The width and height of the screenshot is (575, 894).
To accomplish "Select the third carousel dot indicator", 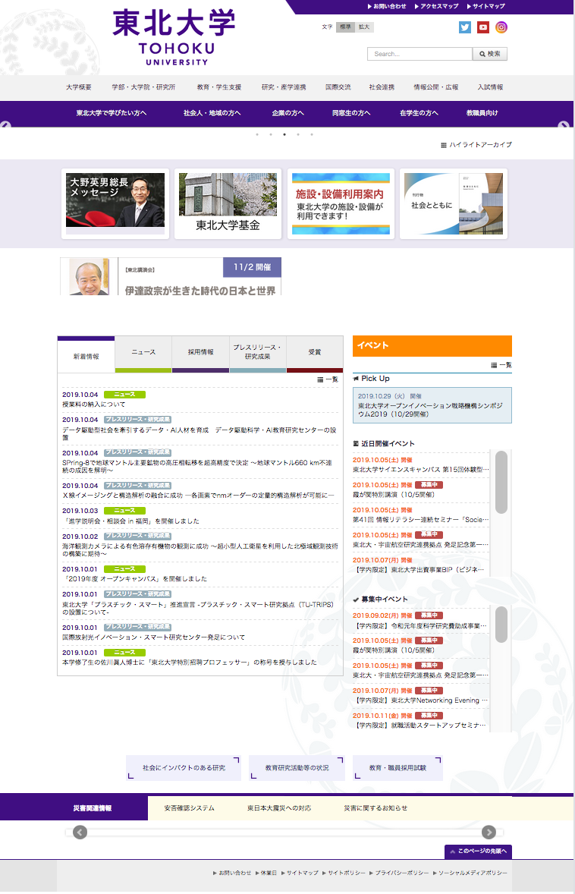I will [284, 134].
